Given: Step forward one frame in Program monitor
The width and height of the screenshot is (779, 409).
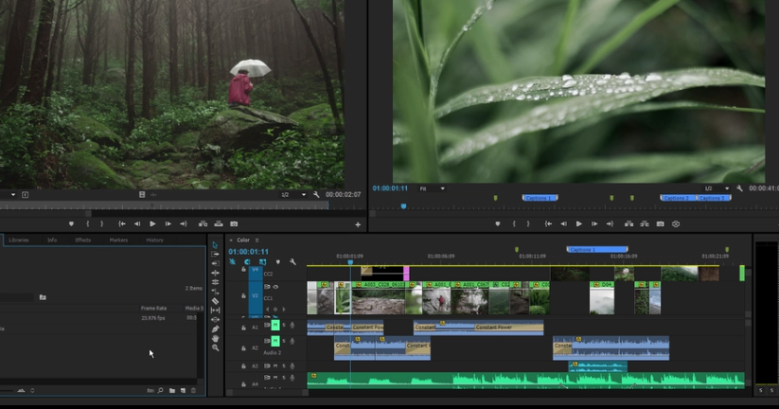Looking at the screenshot, I should [594, 224].
